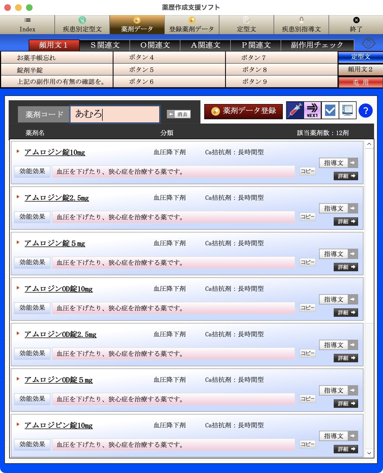
Task: Click the ボタン９ phrase button
Action: [282, 82]
